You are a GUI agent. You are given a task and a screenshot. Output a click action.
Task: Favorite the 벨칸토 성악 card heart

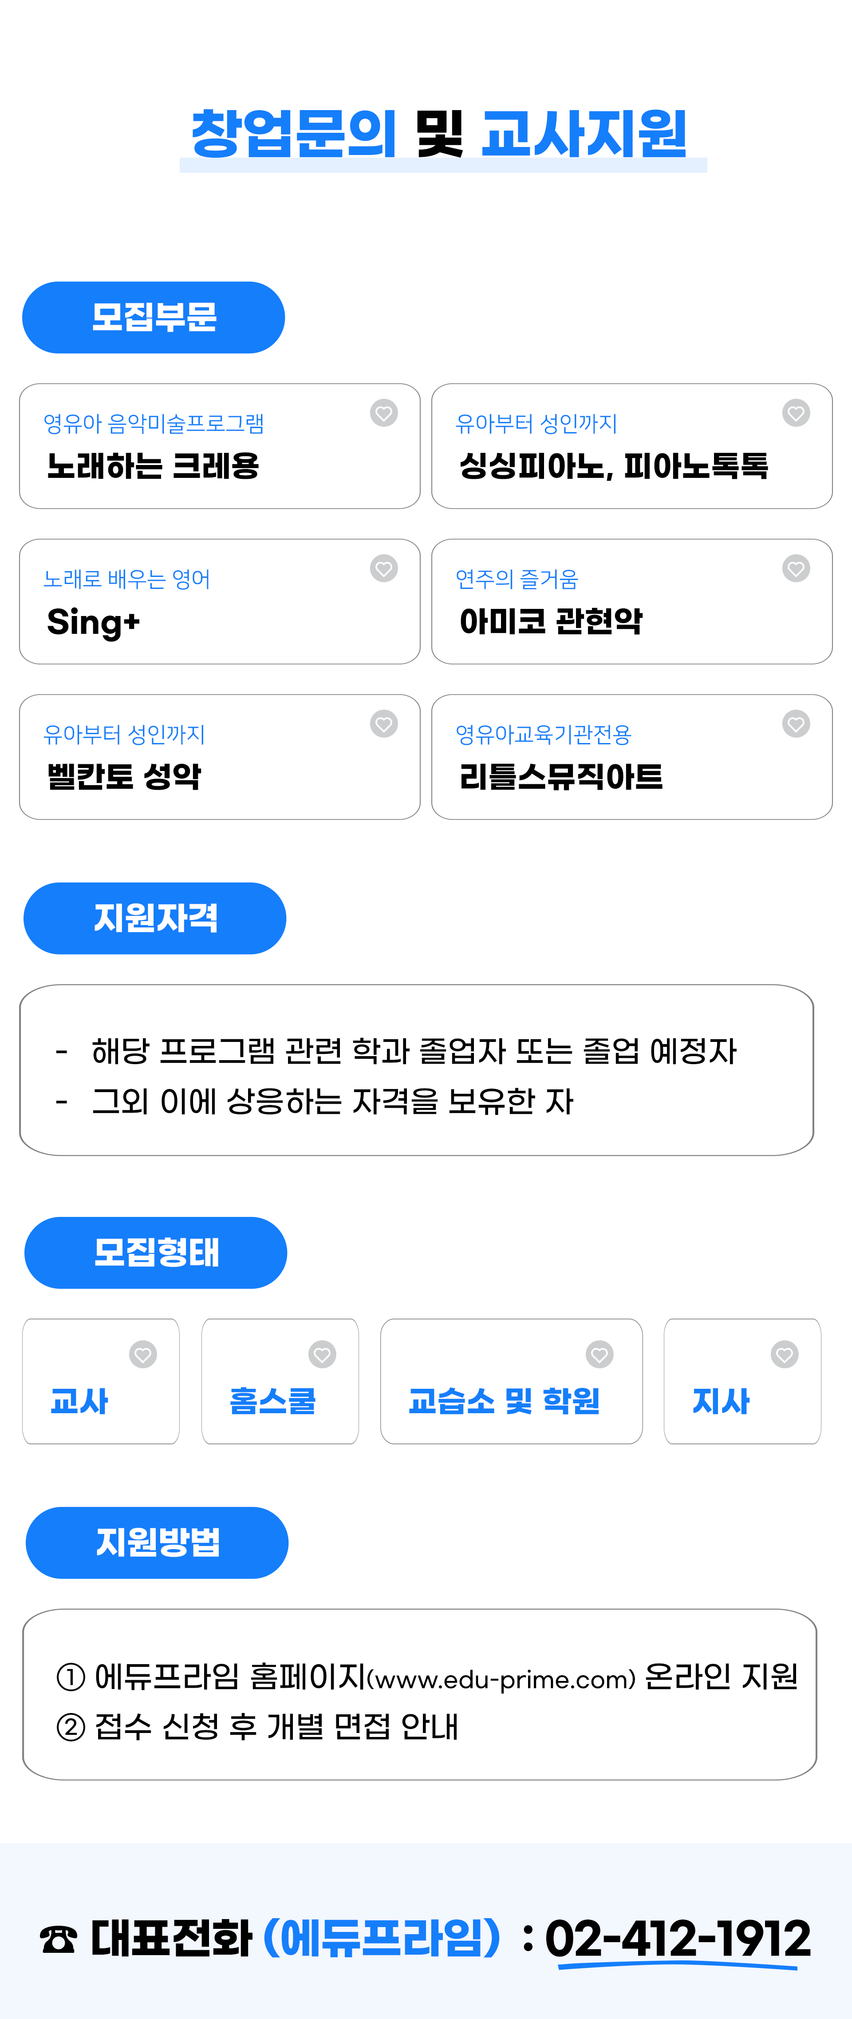(x=384, y=723)
